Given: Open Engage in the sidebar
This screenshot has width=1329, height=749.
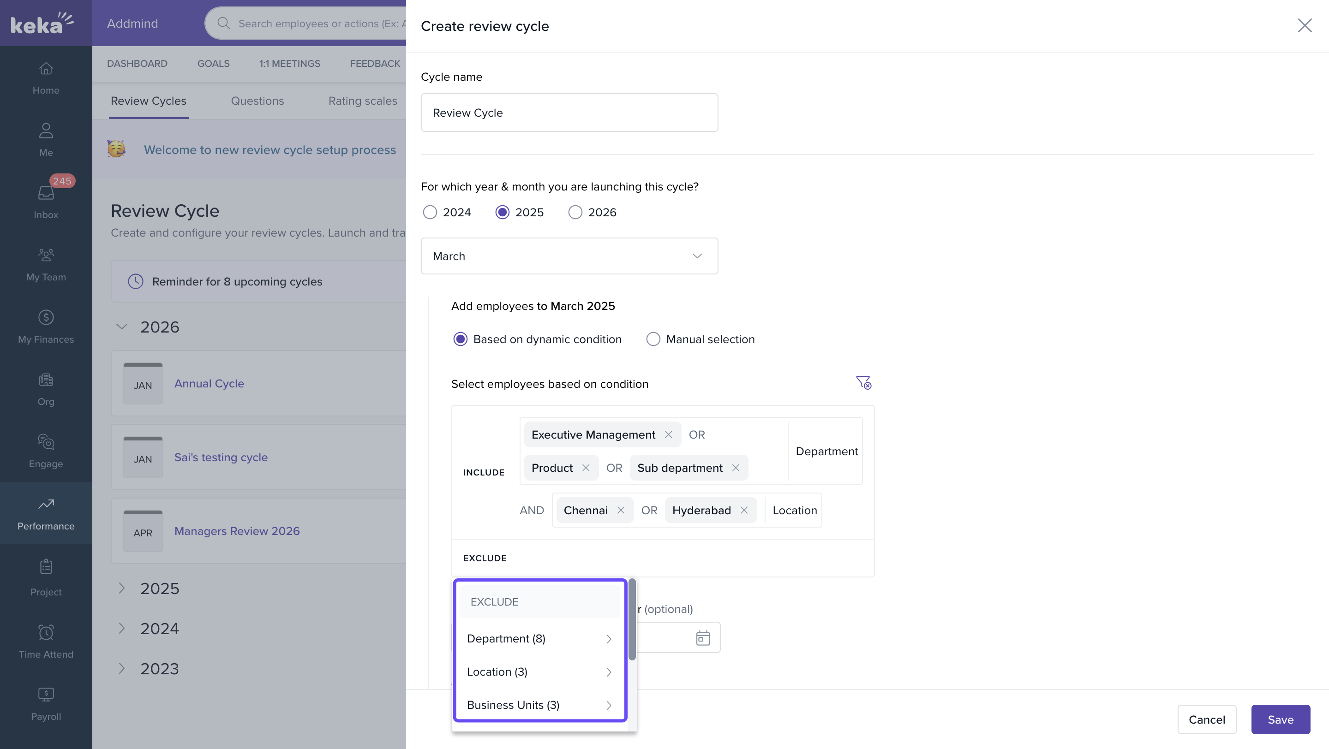Looking at the screenshot, I should point(46,451).
